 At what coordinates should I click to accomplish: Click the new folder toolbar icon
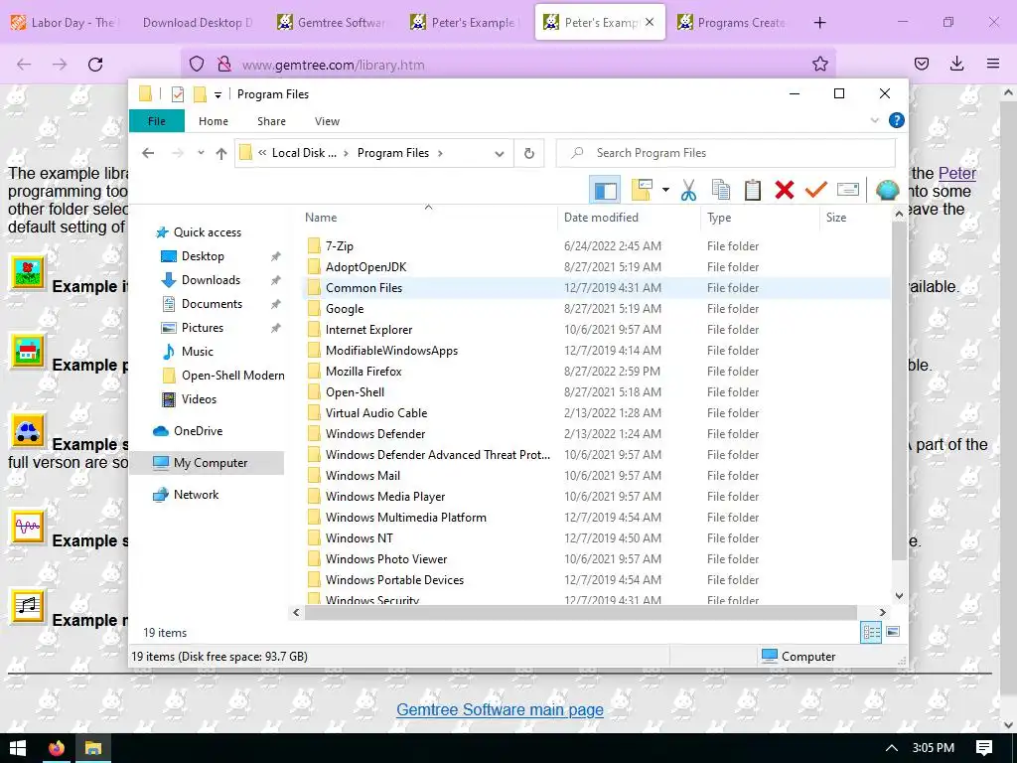[x=642, y=190]
